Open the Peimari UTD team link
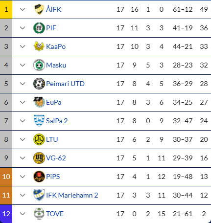 point(65,84)
